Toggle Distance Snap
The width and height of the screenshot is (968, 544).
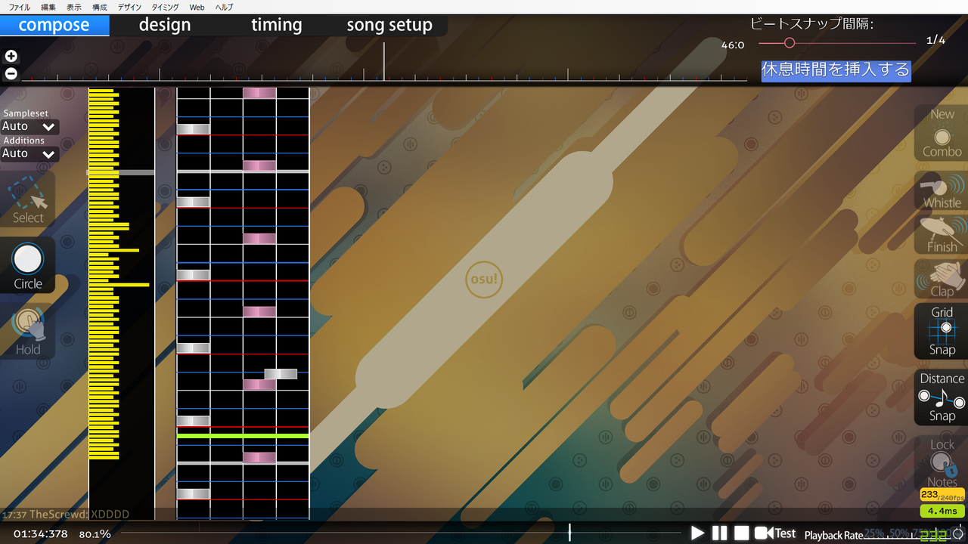click(942, 397)
